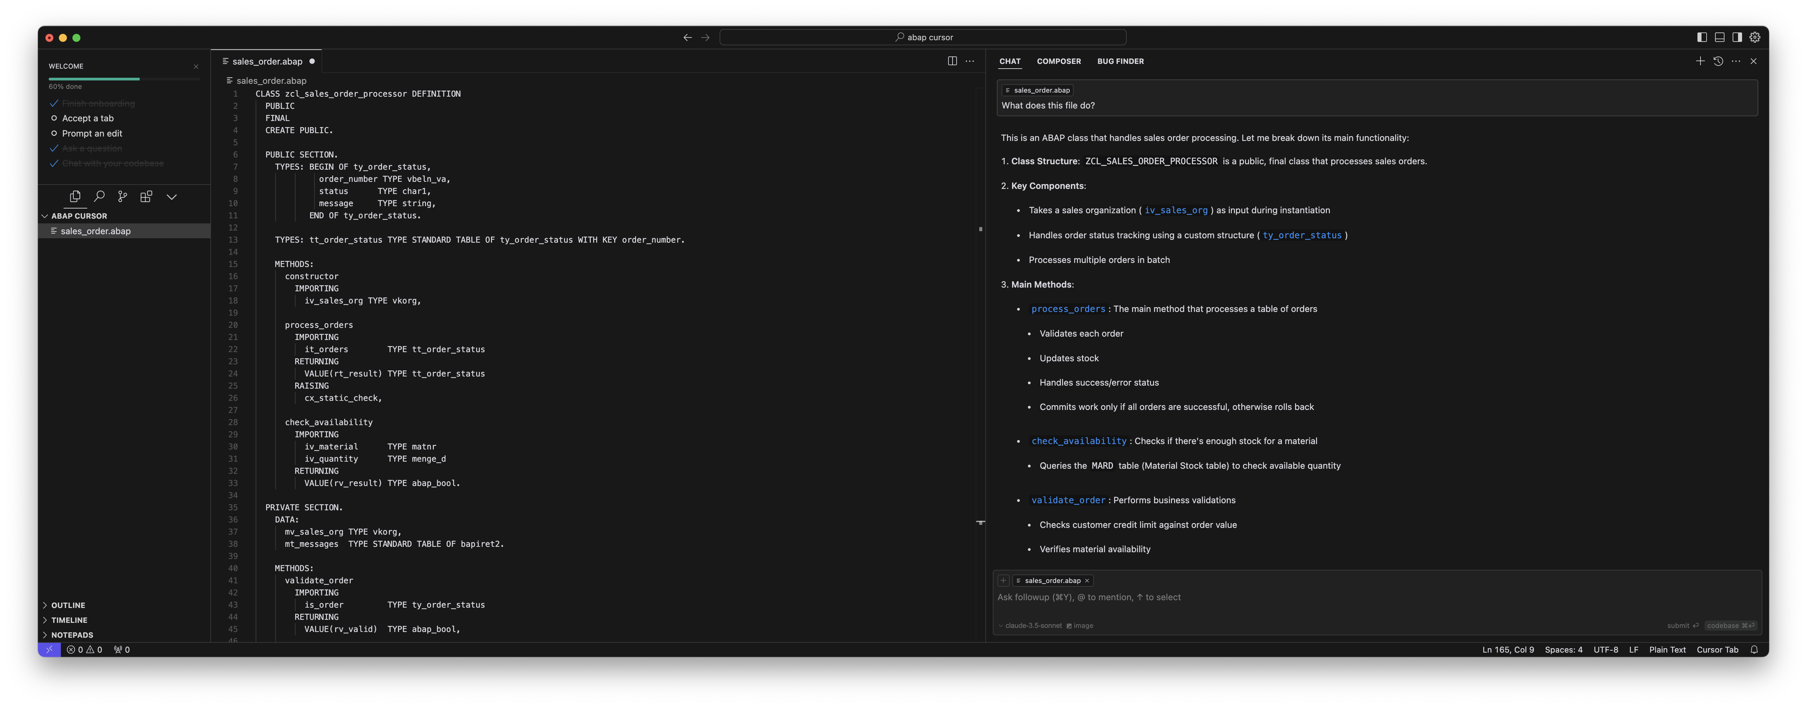
Task: Open the Source Control branch icon
Action: (123, 196)
